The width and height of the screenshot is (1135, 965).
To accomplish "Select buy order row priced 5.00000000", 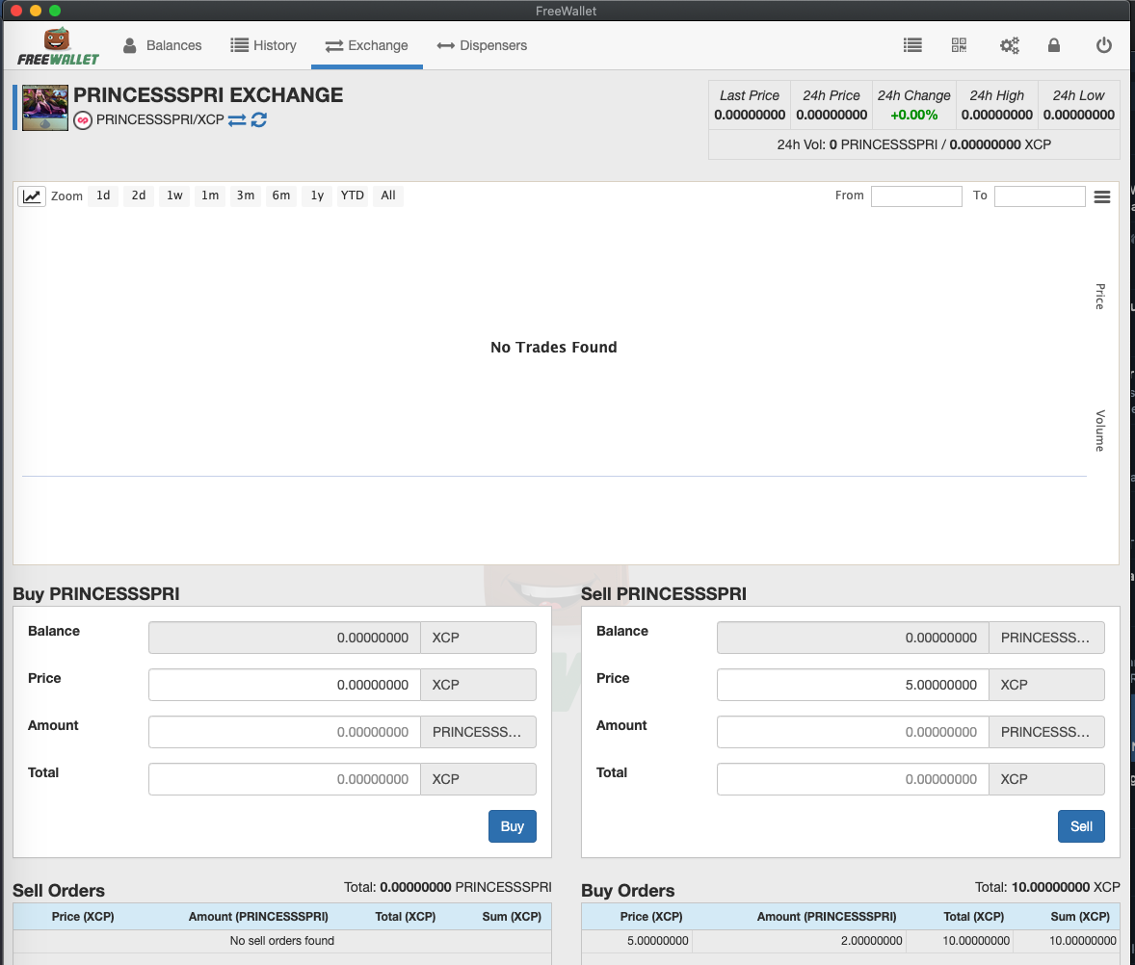I will pyautogui.click(x=851, y=940).
